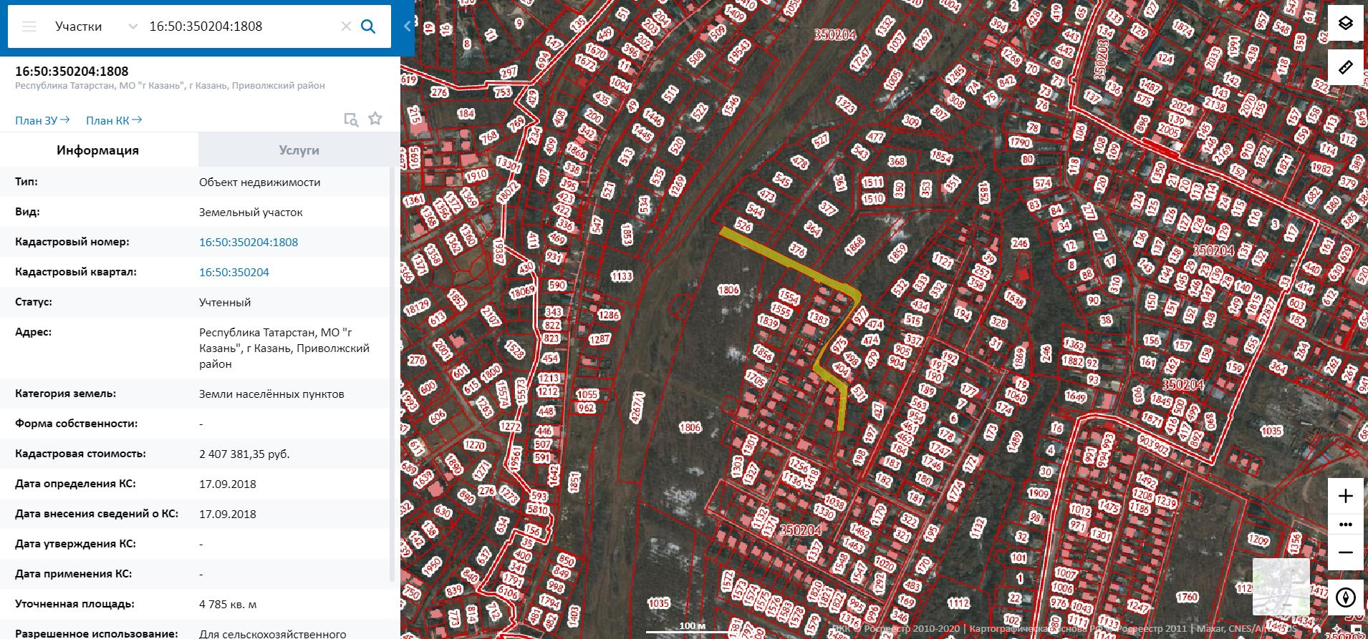
Task: Clear the search field with X
Action: 346,26
